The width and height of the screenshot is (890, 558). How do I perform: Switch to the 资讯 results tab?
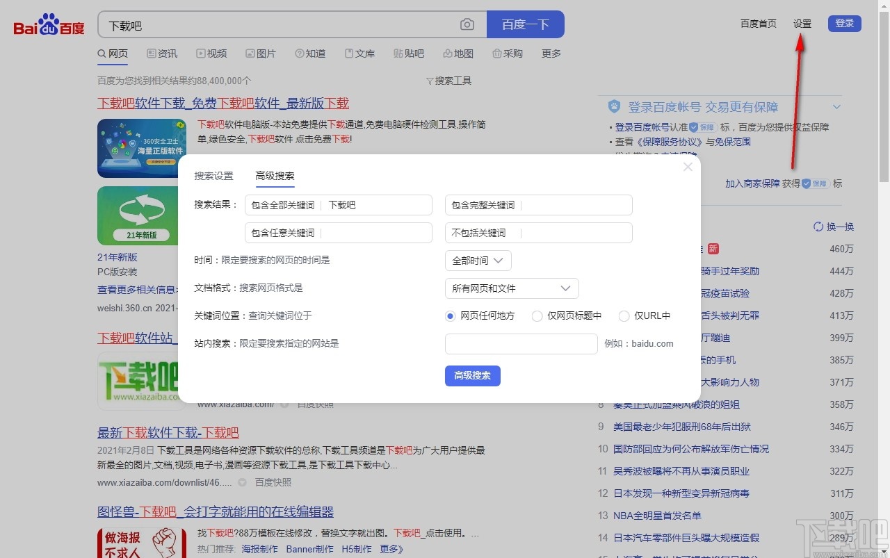(162, 54)
